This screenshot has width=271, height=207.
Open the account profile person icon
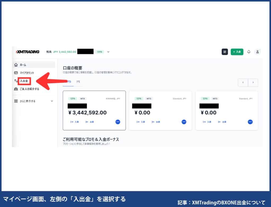[x=257, y=52]
